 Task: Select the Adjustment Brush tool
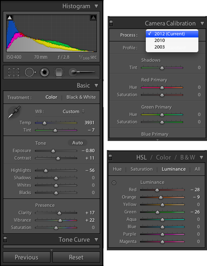[x=82, y=72]
